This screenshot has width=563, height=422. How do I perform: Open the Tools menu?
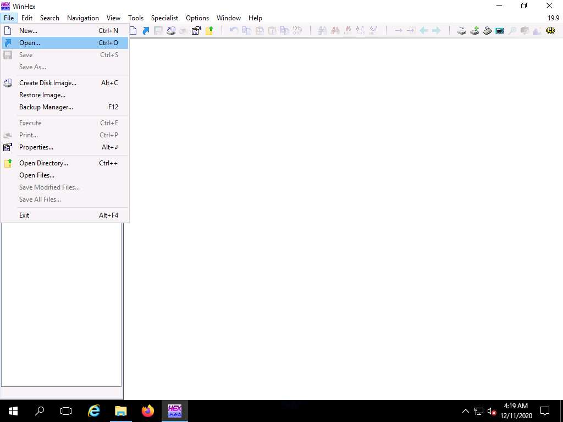[x=136, y=18]
